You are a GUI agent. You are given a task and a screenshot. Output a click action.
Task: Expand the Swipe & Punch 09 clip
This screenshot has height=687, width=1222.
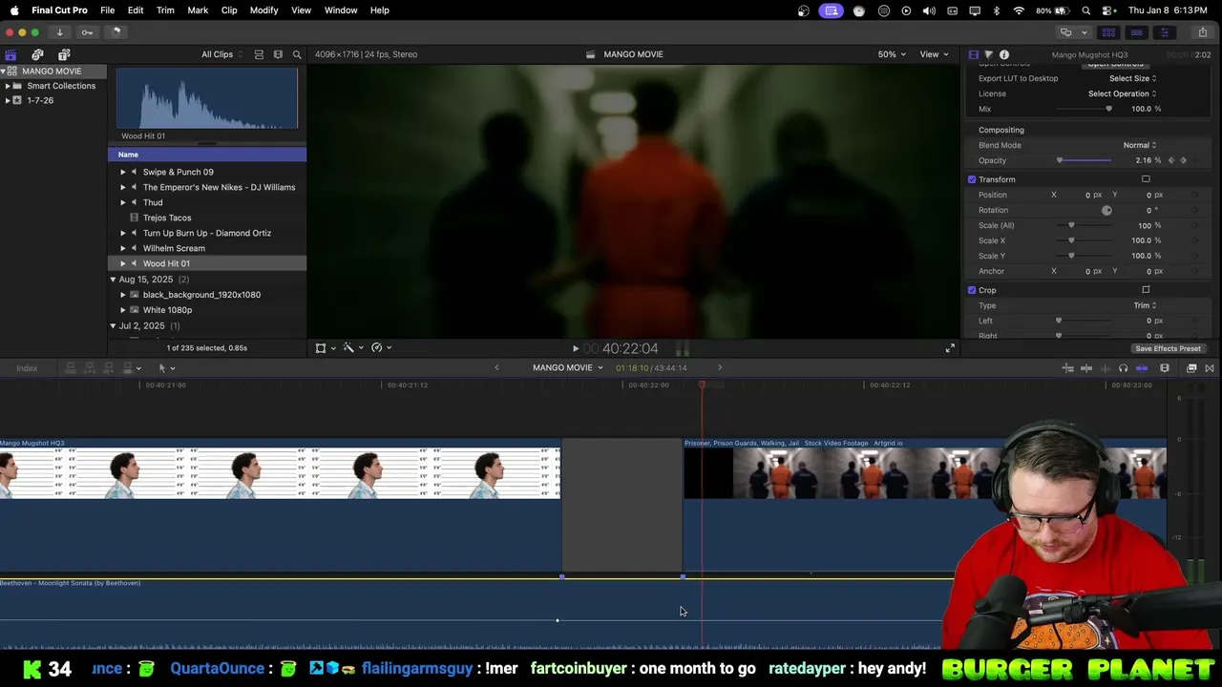click(122, 172)
